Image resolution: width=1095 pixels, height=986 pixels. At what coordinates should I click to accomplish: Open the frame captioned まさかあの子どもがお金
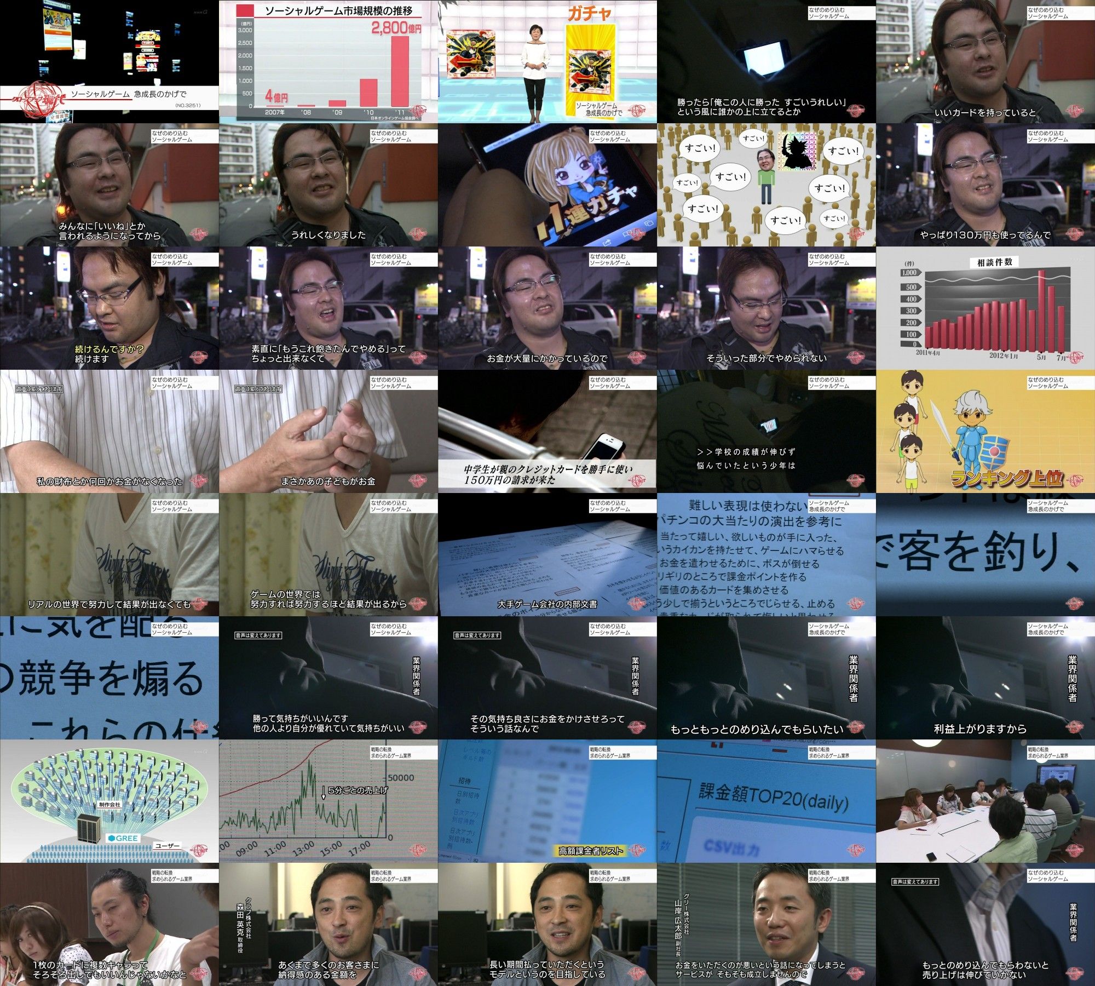tap(328, 431)
